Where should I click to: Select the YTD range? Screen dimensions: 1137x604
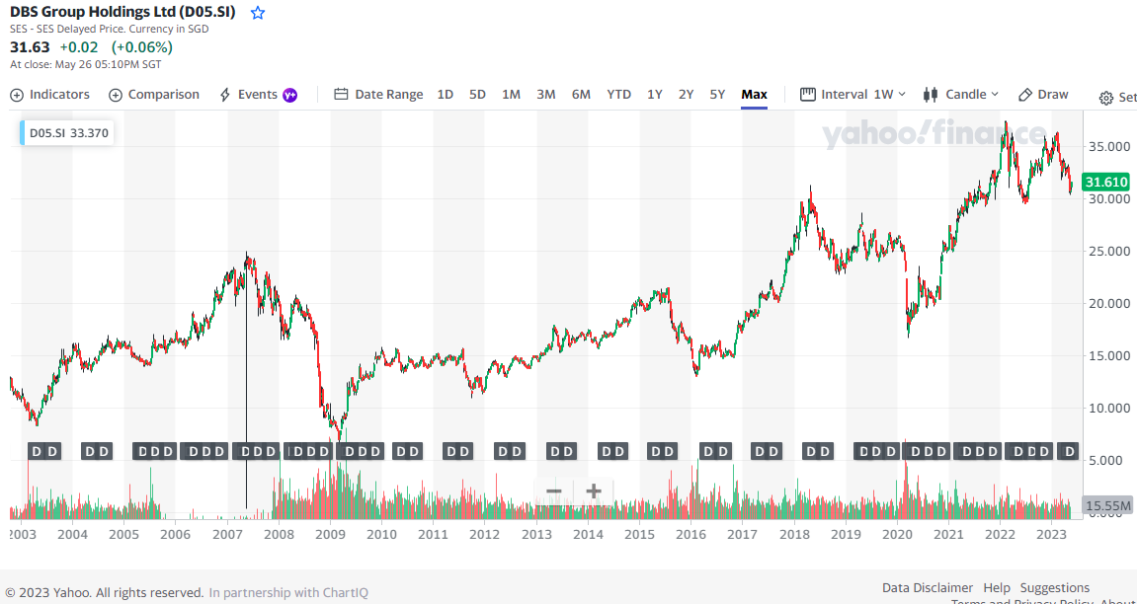618,94
